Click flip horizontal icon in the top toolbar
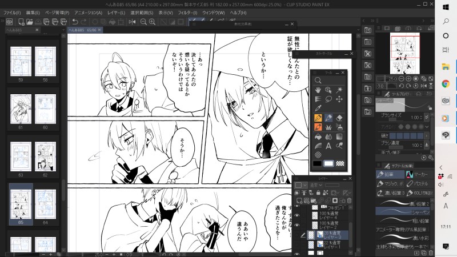The width and height of the screenshot is (457, 257). [x=132, y=22]
